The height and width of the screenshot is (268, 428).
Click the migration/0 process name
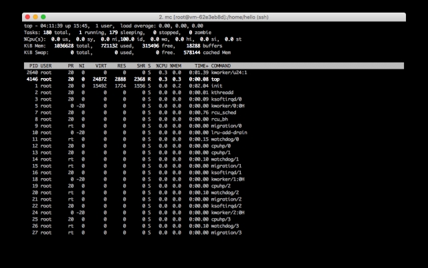pos(226,126)
